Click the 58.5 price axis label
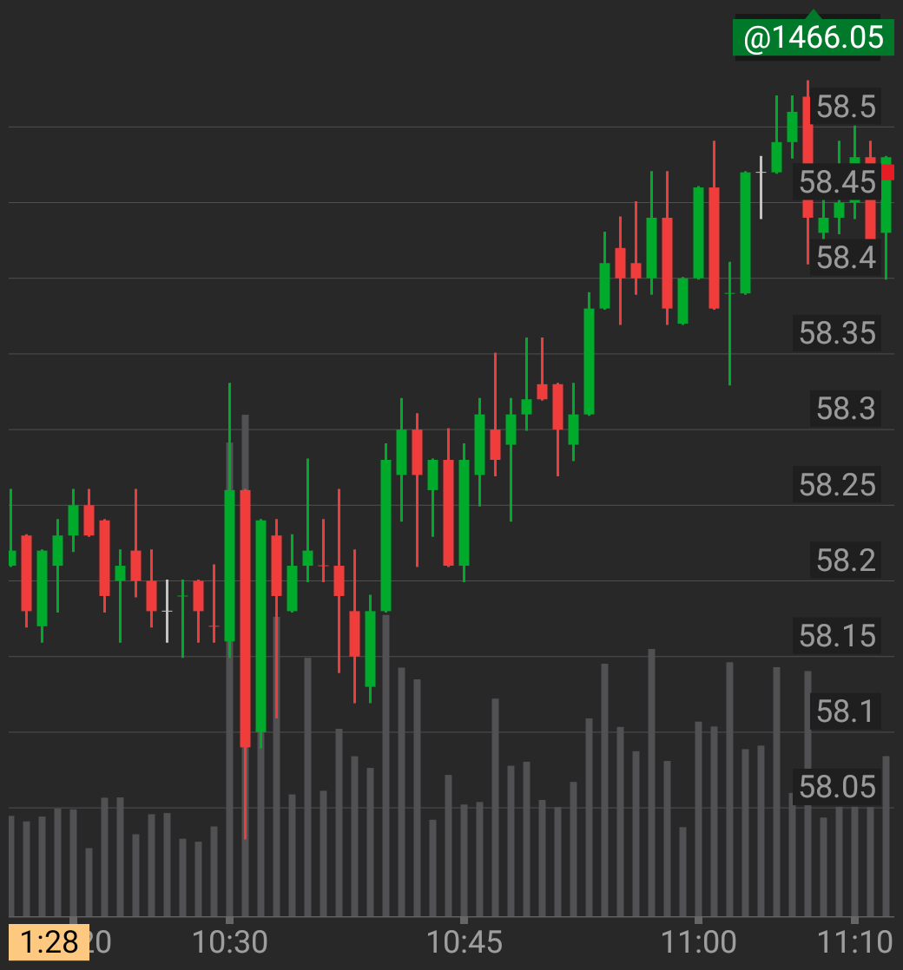The image size is (903, 970). click(x=846, y=107)
